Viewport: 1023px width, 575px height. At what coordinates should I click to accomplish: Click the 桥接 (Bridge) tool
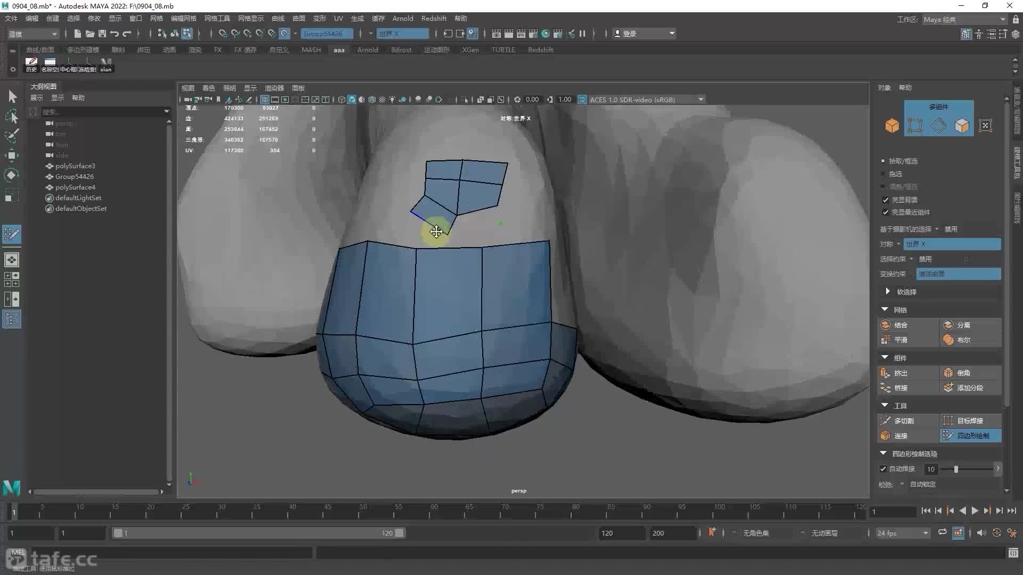point(908,388)
